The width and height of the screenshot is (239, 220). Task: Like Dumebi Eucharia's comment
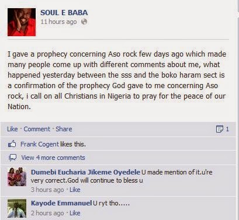point(75,190)
